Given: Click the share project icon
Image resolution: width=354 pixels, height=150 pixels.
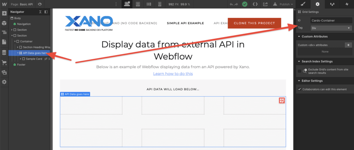Looking at the screenshot, I should coord(265,4).
